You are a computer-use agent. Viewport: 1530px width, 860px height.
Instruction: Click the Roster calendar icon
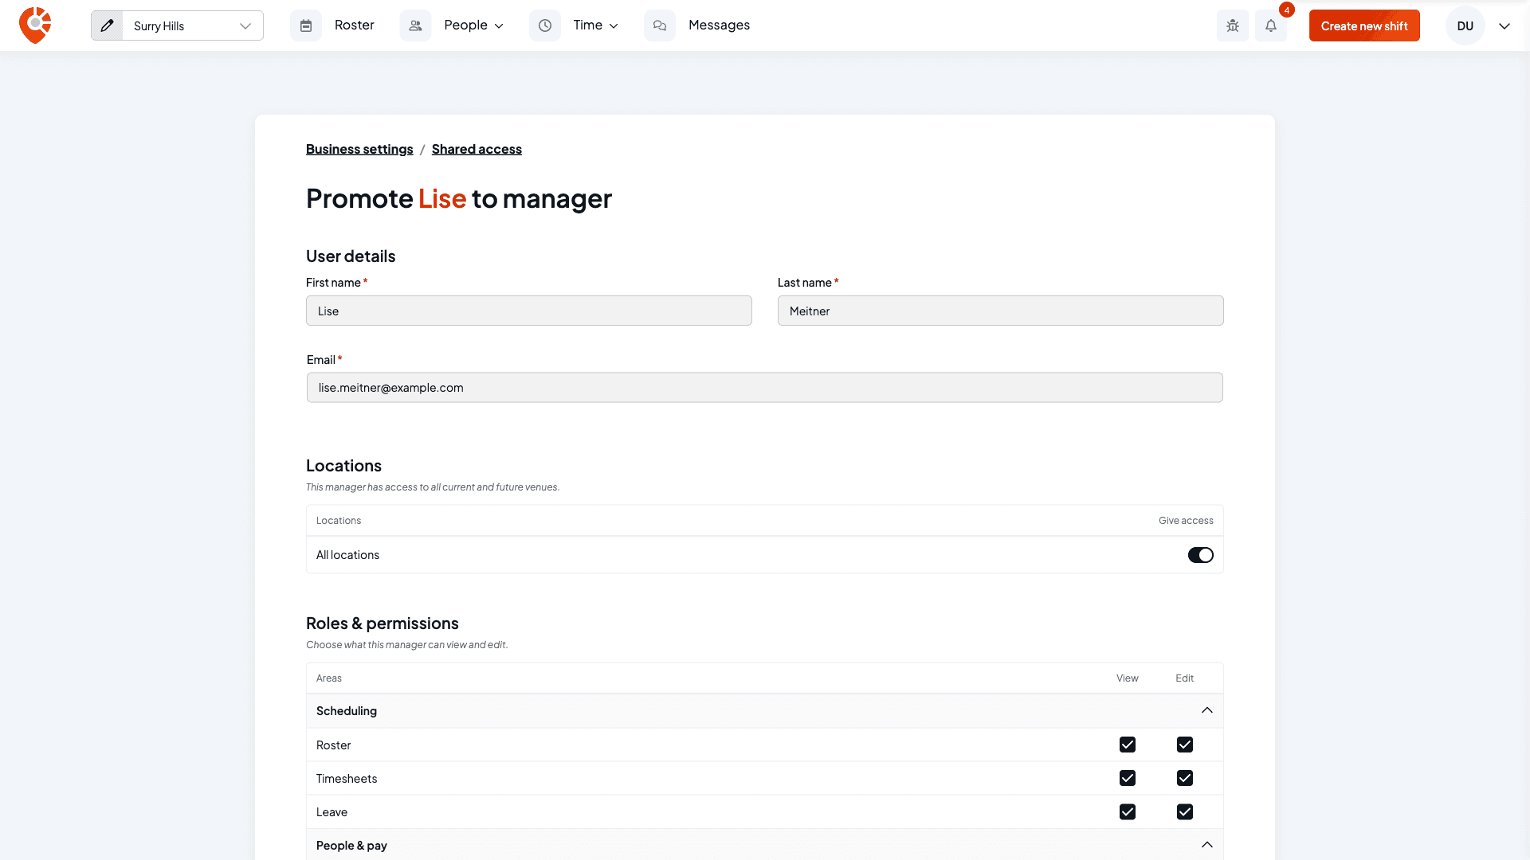(x=306, y=25)
